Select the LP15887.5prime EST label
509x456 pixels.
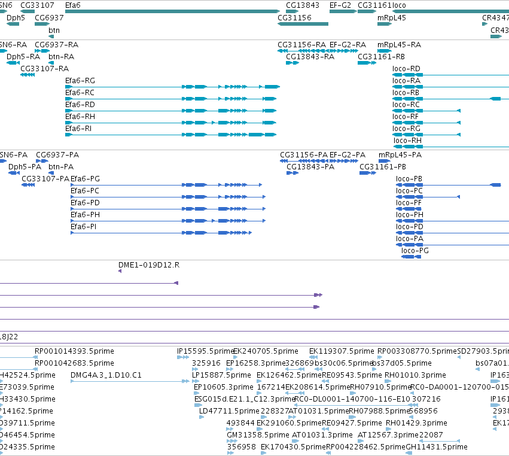[221, 375]
